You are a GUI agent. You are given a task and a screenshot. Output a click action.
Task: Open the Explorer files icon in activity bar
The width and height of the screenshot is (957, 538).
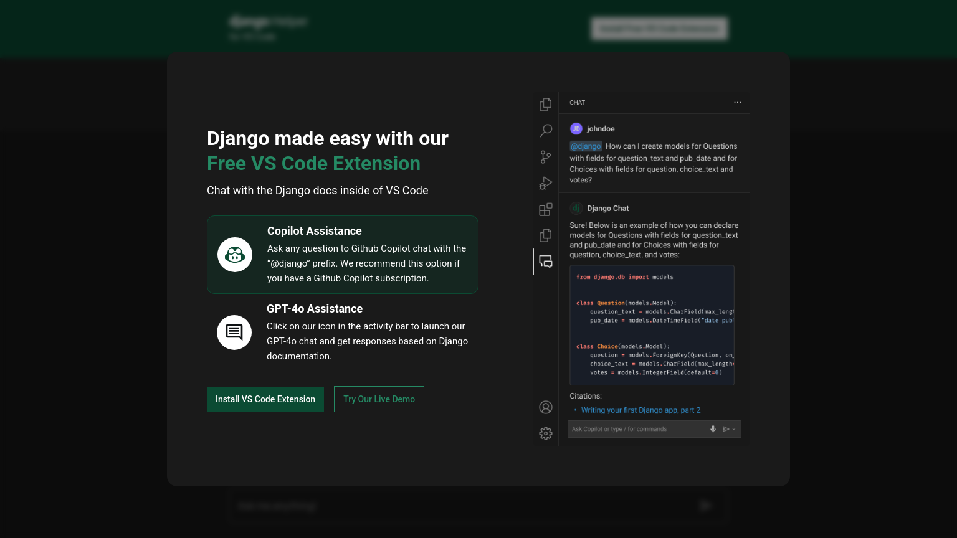coord(545,105)
